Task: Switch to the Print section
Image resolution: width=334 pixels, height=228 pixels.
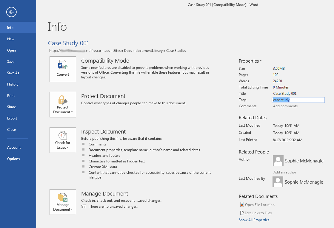Action: click(x=11, y=95)
